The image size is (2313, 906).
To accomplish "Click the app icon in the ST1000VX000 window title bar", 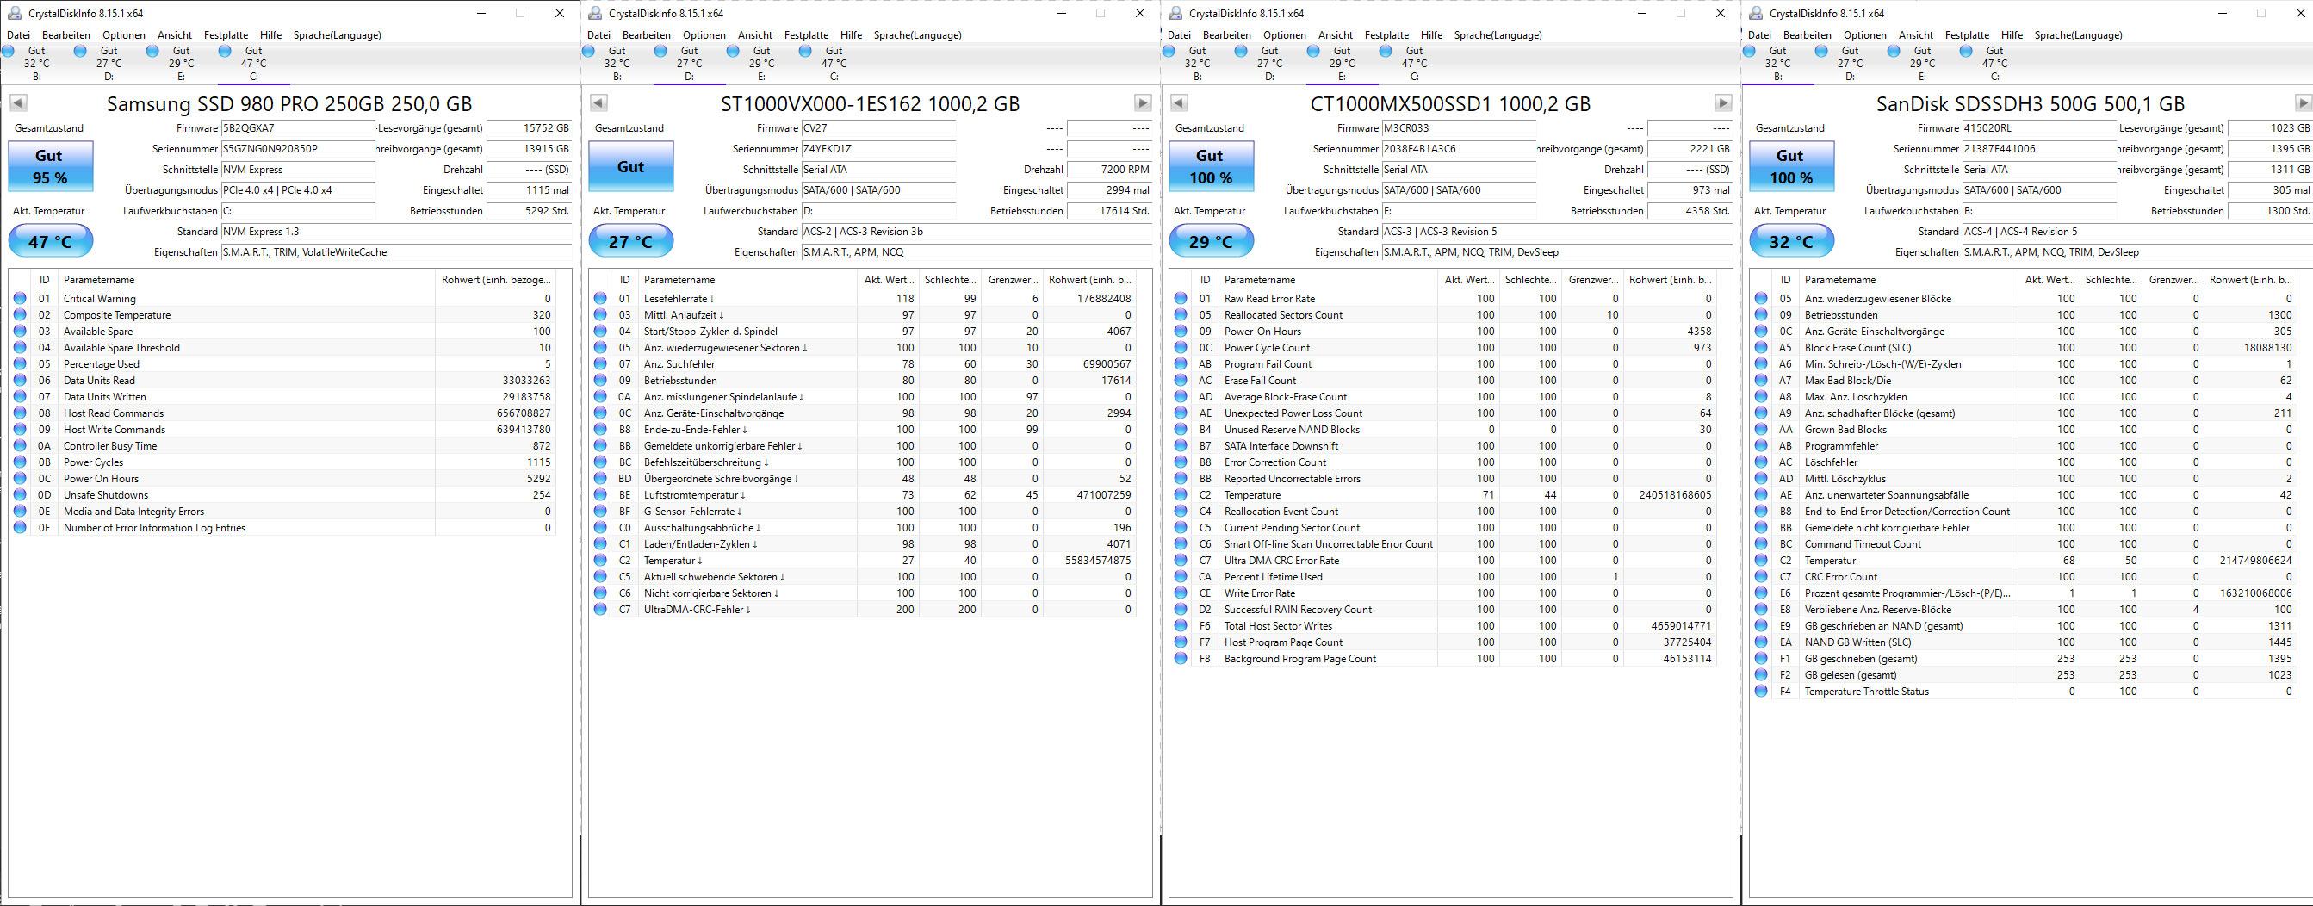I will click(594, 14).
